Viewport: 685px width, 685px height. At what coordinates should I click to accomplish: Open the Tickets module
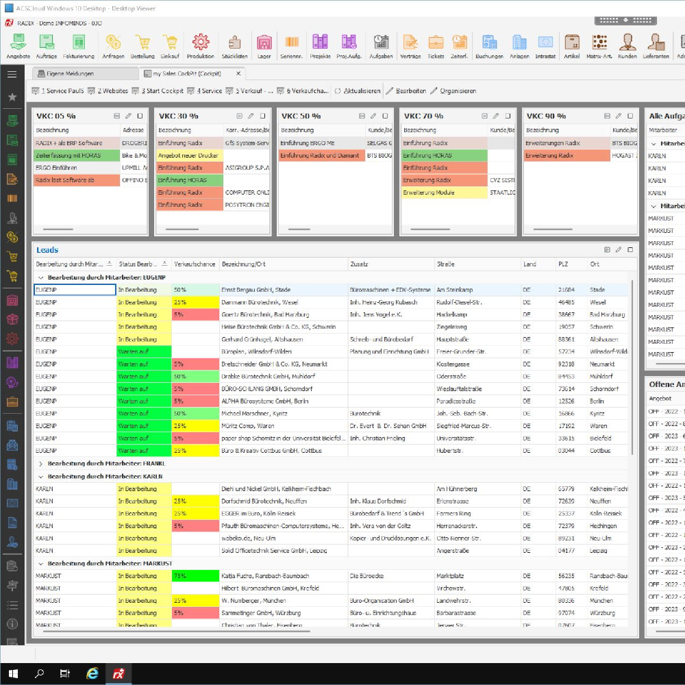pos(436,47)
